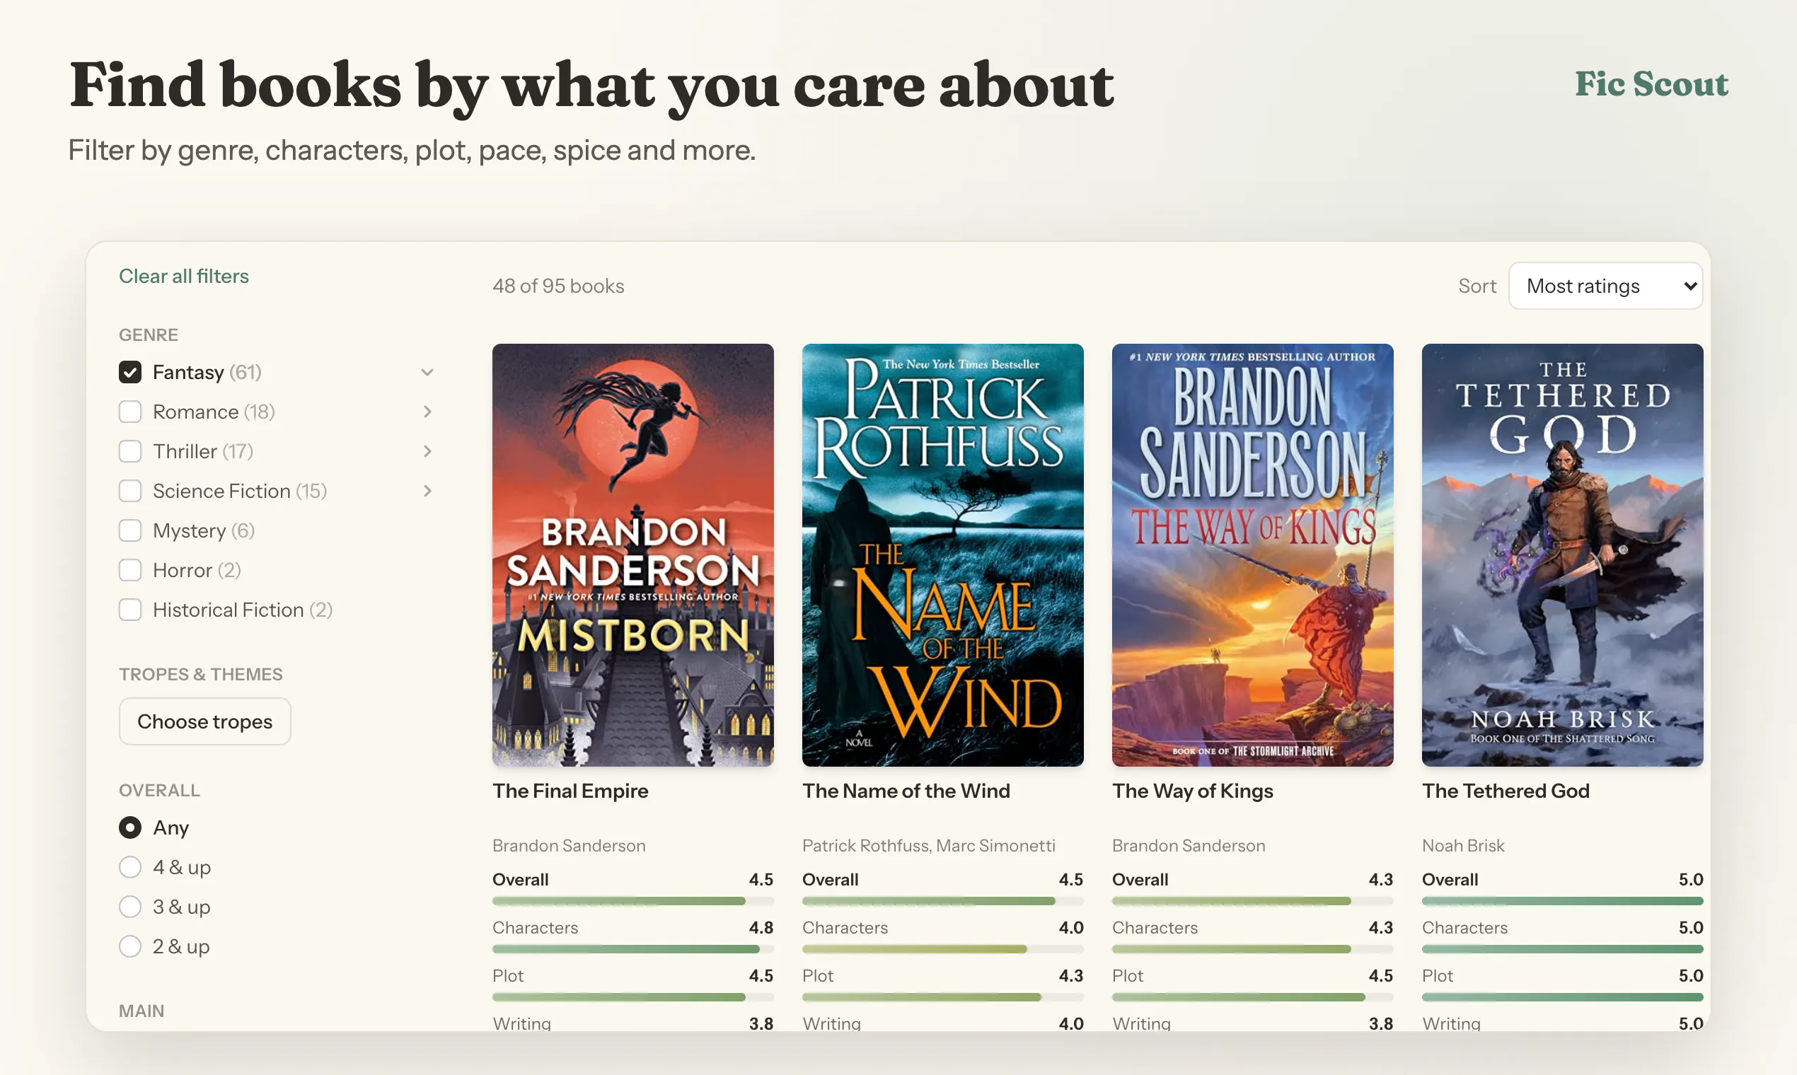Collapse the Fantasy genre chevron
Image resolution: width=1797 pixels, height=1075 pixels.
click(x=427, y=372)
